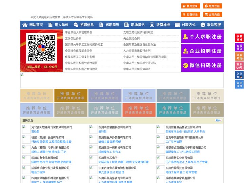
Task: Open 失业保险条例 link
Action: (x=131, y=38)
